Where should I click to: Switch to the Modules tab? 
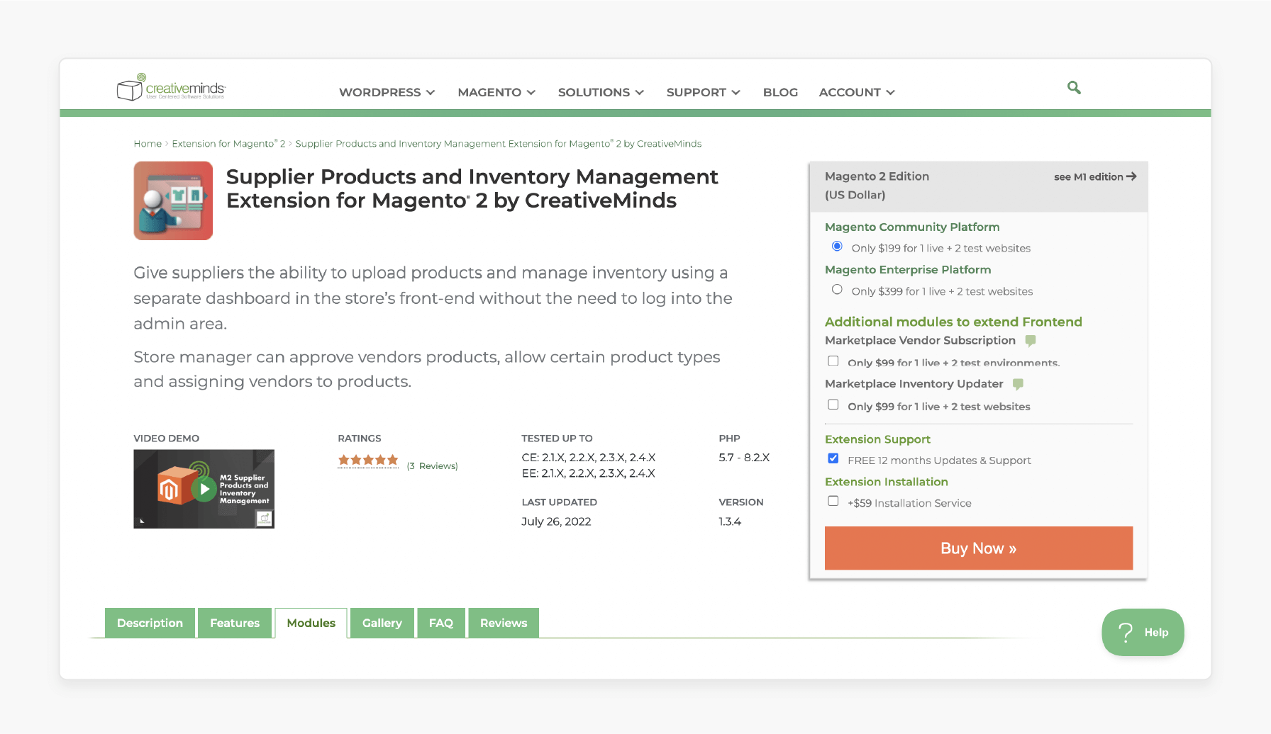[x=311, y=623]
